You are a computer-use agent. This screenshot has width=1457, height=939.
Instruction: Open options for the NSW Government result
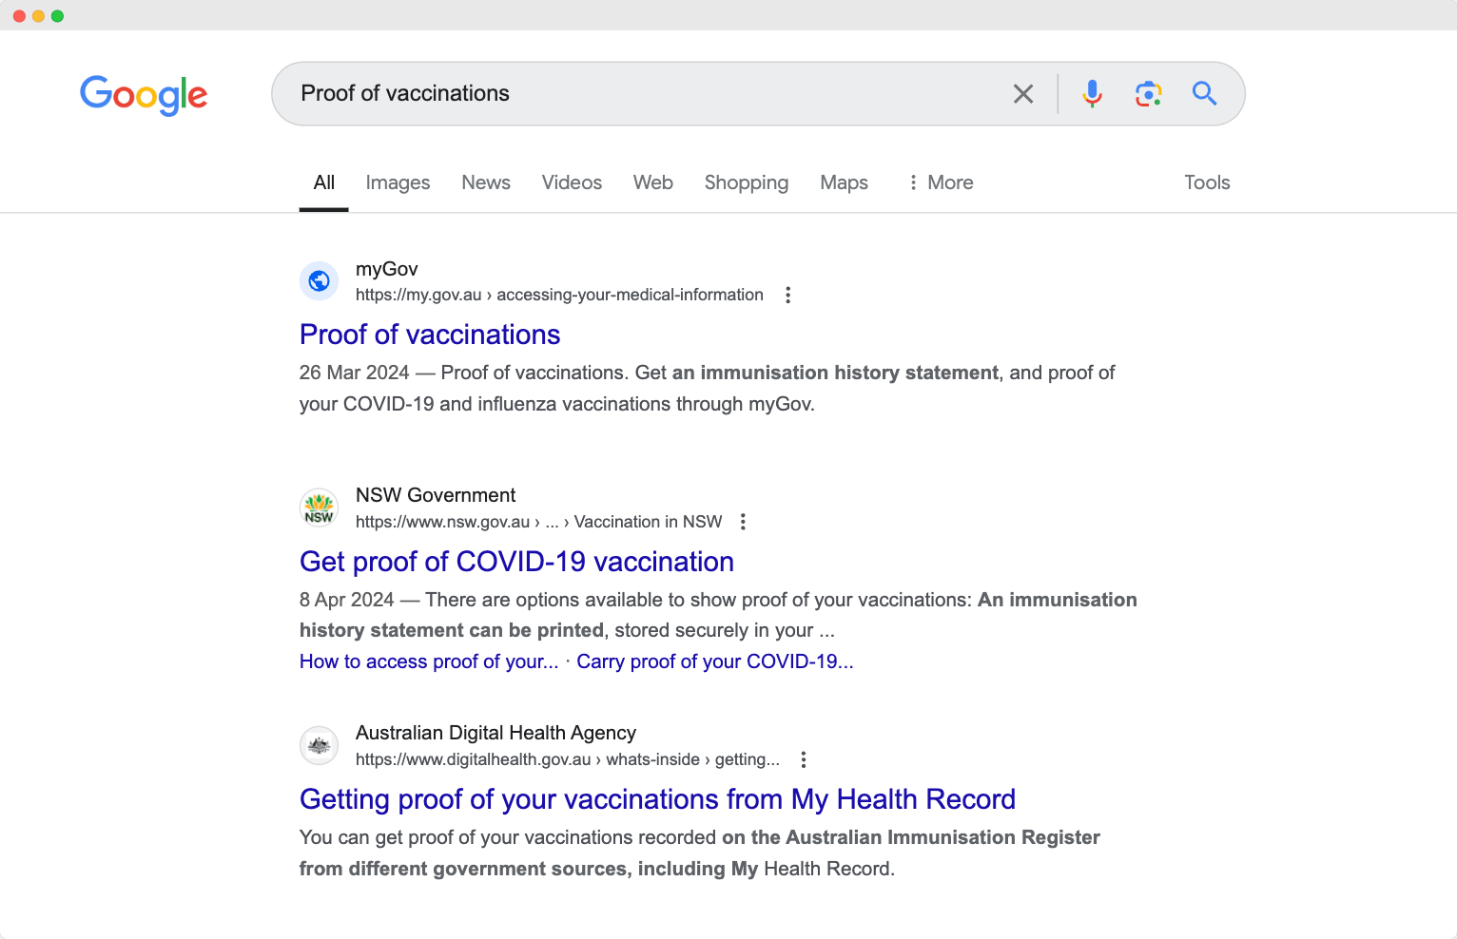[743, 521]
